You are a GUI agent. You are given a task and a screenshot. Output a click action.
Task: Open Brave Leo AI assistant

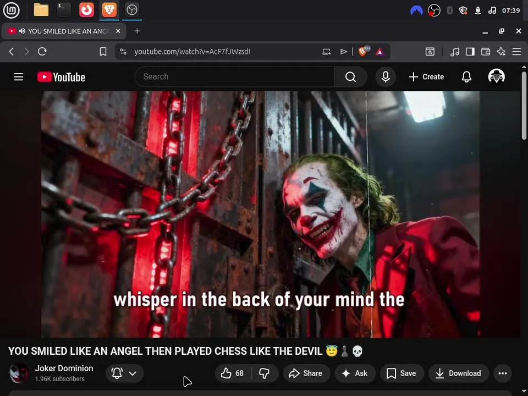point(501,52)
